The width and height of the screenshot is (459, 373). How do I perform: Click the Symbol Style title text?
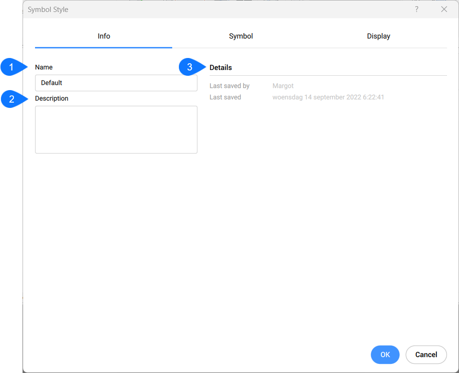coord(48,10)
